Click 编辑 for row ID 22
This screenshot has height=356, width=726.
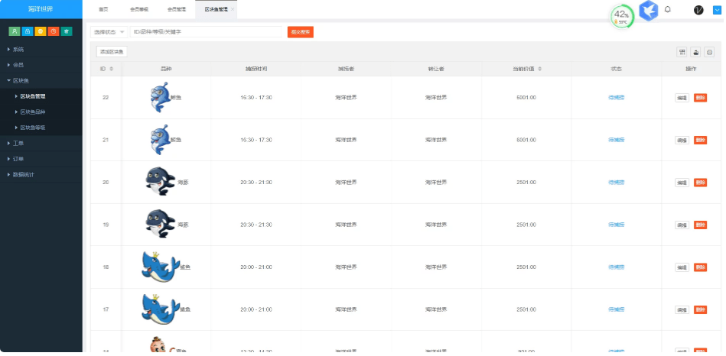tap(682, 98)
